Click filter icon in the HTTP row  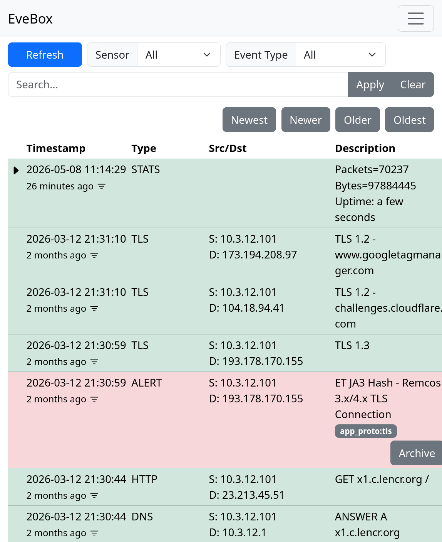click(x=94, y=496)
